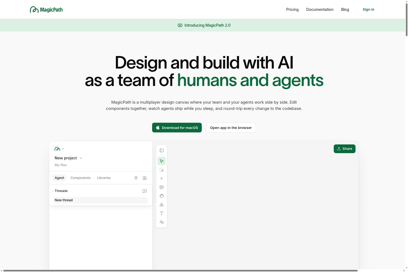Select the image insert tool
Image resolution: width=408 pixels, height=272 pixels.
(162, 187)
